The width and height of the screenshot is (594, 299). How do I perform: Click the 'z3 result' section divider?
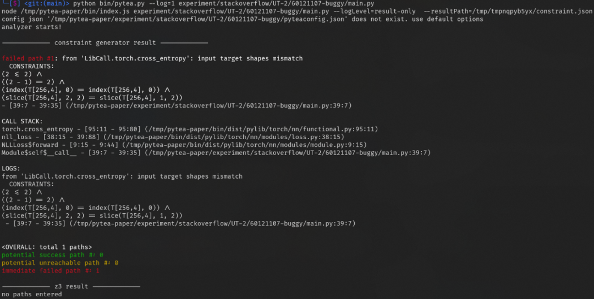[71, 286]
